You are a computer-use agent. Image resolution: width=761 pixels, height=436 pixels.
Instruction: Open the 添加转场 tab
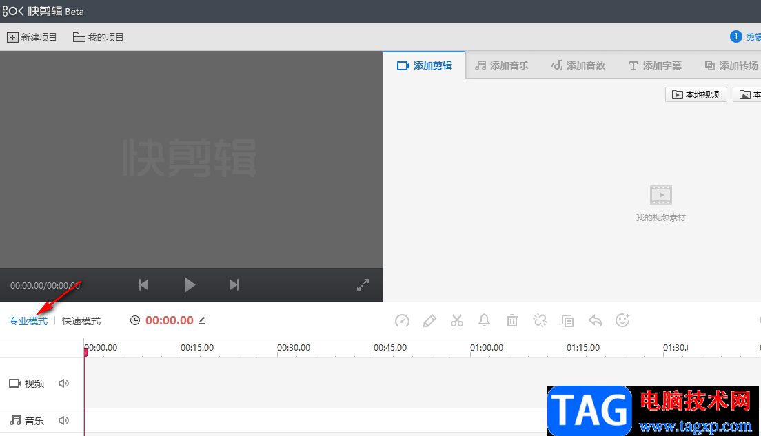point(731,65)
